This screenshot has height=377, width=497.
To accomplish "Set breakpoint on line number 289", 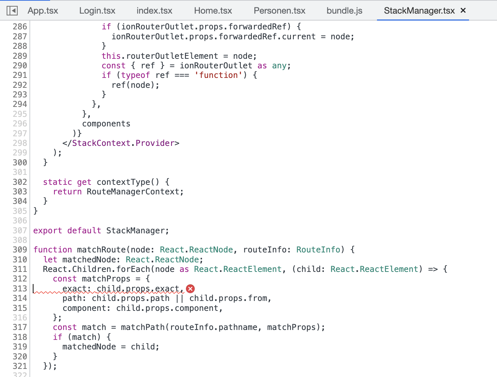I will tap(20, 56).
